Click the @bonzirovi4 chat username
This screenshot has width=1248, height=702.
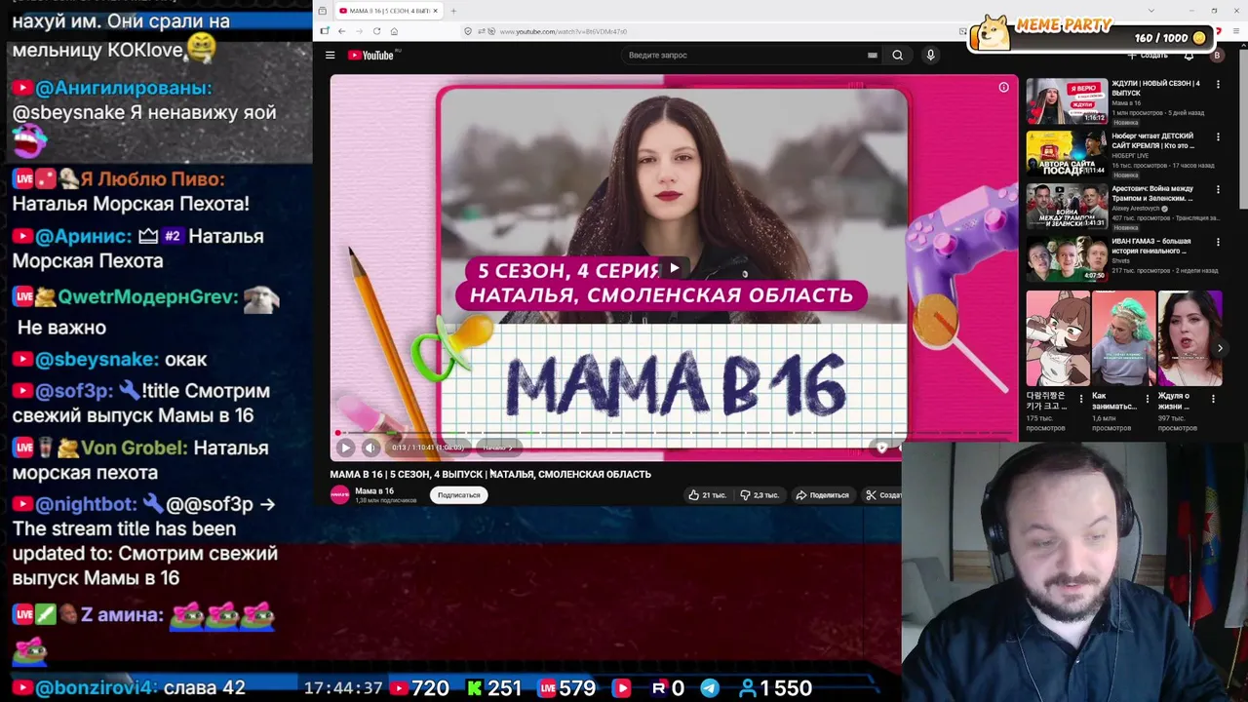(x=96, y=688)
